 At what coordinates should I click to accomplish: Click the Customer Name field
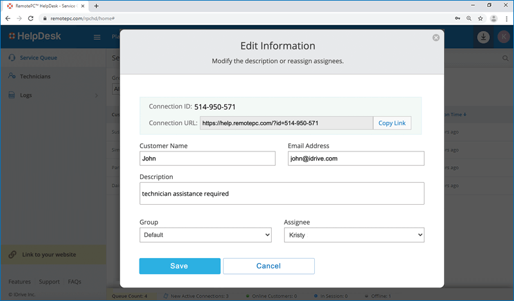click(207, 159)
